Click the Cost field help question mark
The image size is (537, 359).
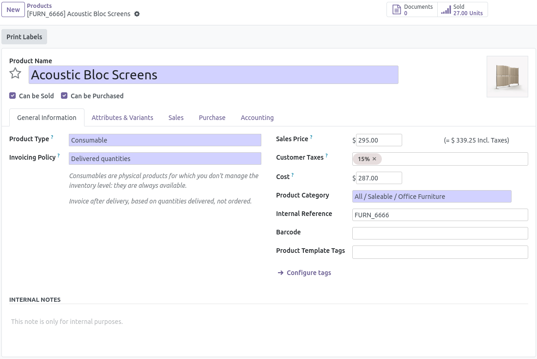tap(292, 175)
